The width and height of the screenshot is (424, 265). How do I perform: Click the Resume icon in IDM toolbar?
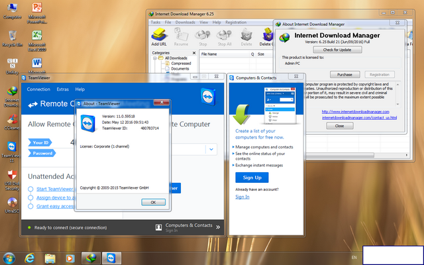(x=181, y=37)
